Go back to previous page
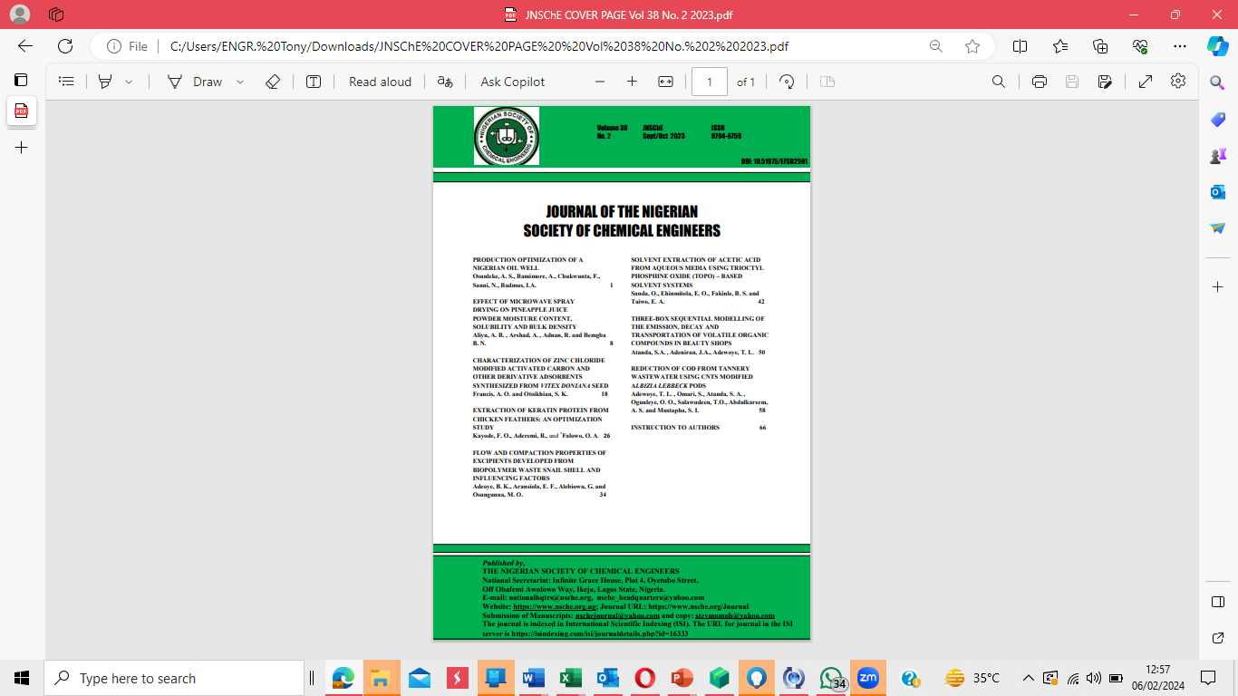 point(25,46)
